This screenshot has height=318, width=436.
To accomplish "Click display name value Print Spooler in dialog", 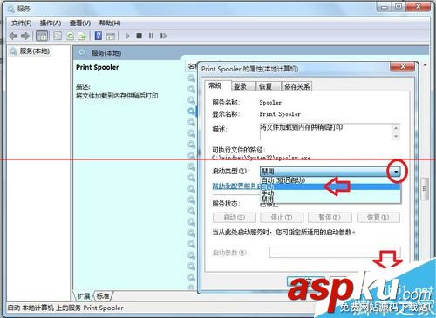I will (x=280, y=114).
